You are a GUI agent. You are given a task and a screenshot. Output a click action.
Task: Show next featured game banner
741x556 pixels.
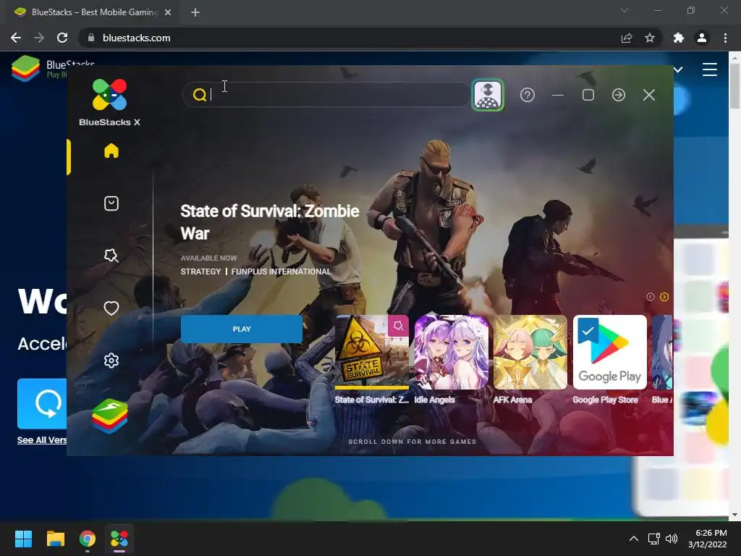pos(664,297)
